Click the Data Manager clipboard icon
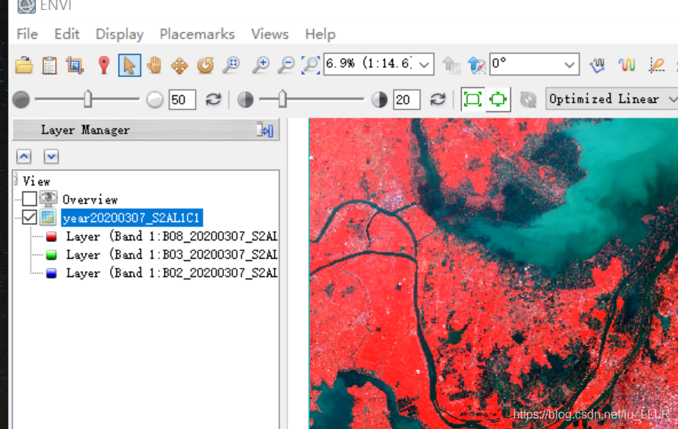This screenshot has height=429, width=678. (x=50, y=66)
